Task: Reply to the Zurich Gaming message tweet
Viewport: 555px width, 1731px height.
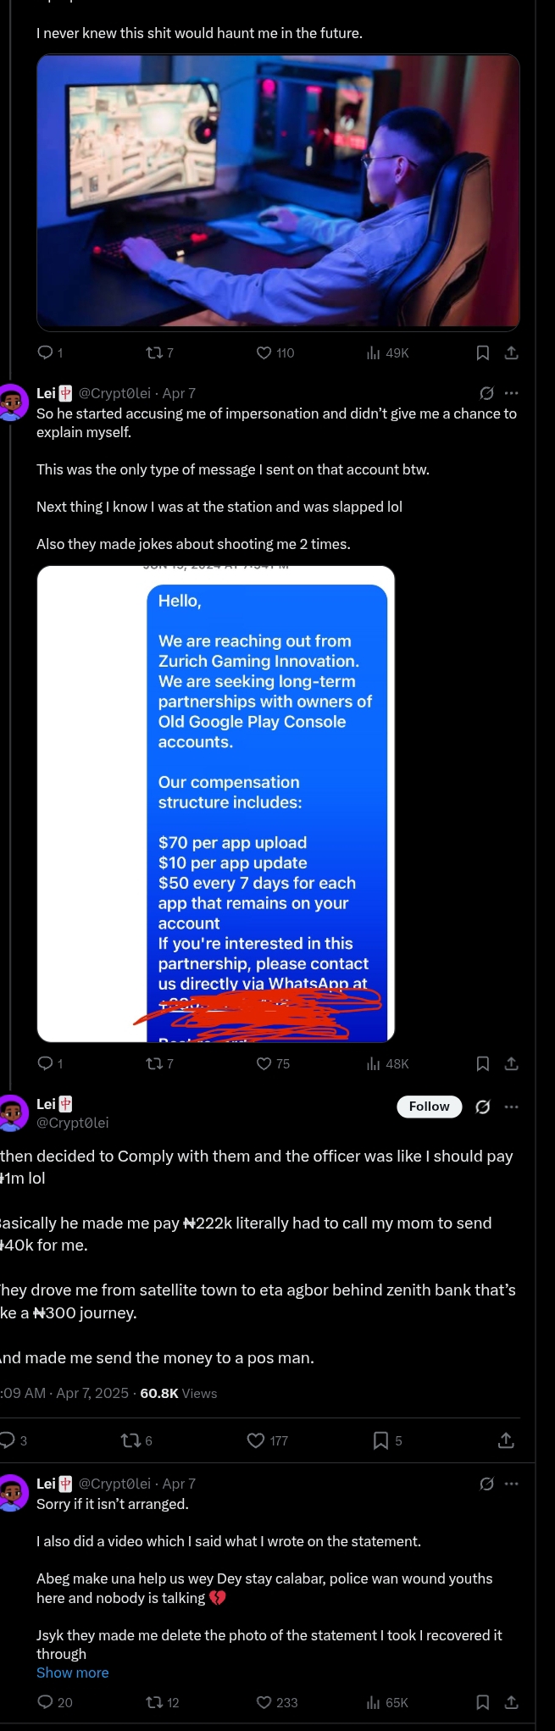Action: pos(46,1063)
